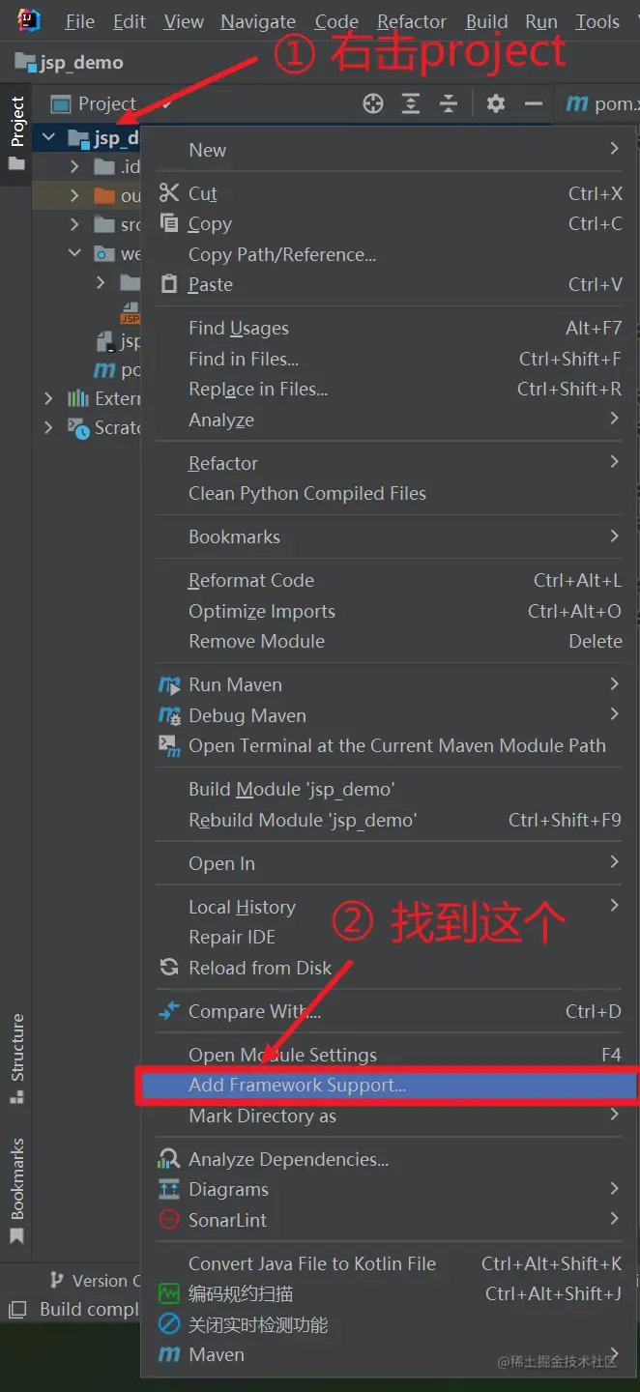Collapse the jsp_demo root project node
The image size is (640, 1392).
48,138
